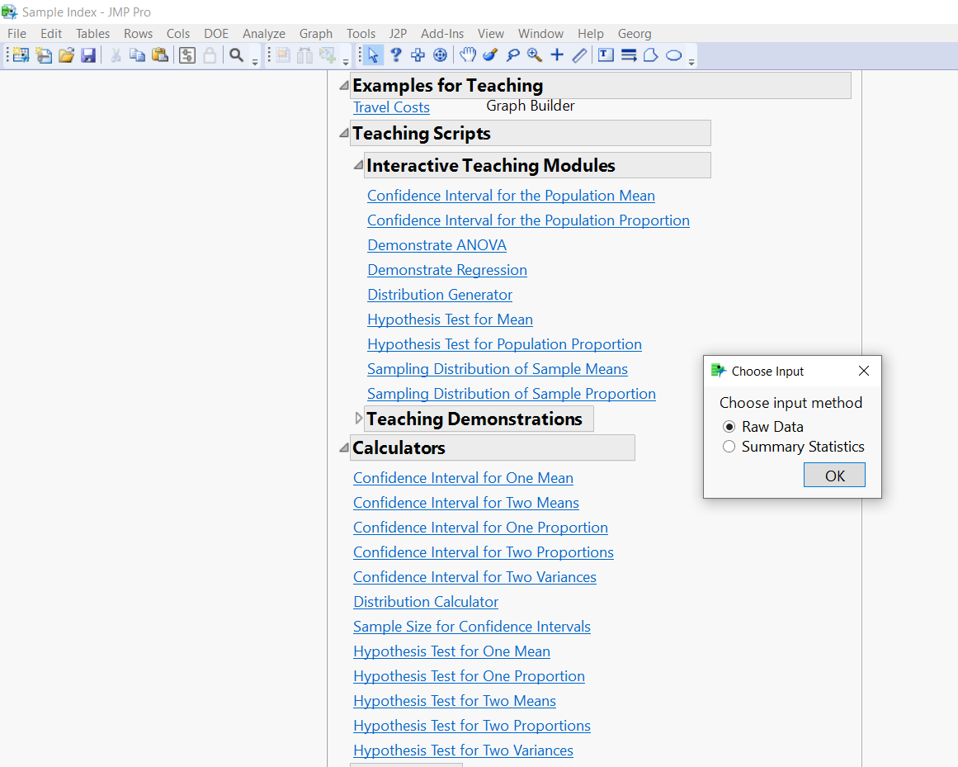Collapse the Examples for Teaching section

coord(345,86)
